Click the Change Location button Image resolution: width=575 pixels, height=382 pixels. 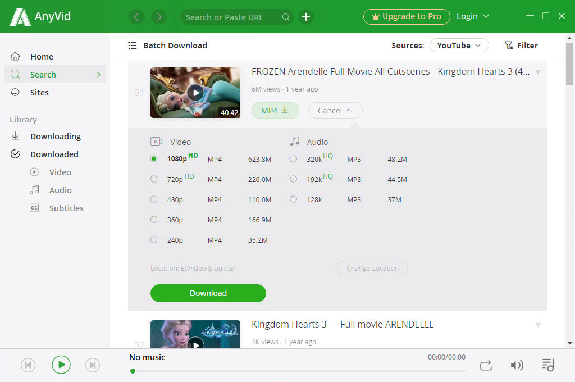coord(372,269)
